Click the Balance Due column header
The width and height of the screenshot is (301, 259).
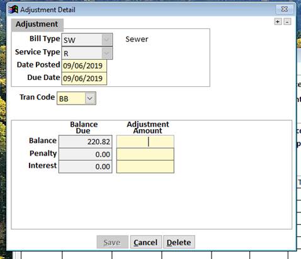pyautogui.click(x=84, y=127)
